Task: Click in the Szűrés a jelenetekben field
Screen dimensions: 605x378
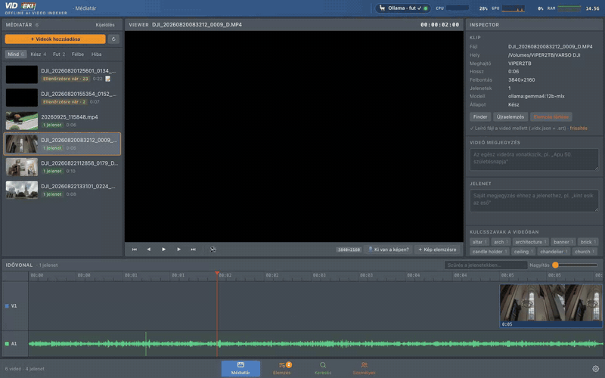Action: click(486, 265)
